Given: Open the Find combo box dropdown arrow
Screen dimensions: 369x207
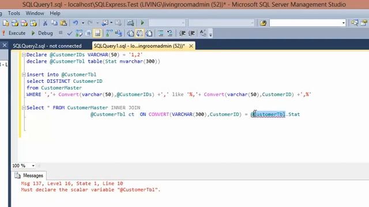Looking at the screenshot, I should tap(344, 23).
